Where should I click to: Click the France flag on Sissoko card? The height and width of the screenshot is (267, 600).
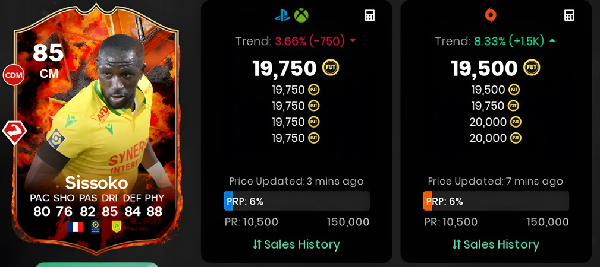76,227
